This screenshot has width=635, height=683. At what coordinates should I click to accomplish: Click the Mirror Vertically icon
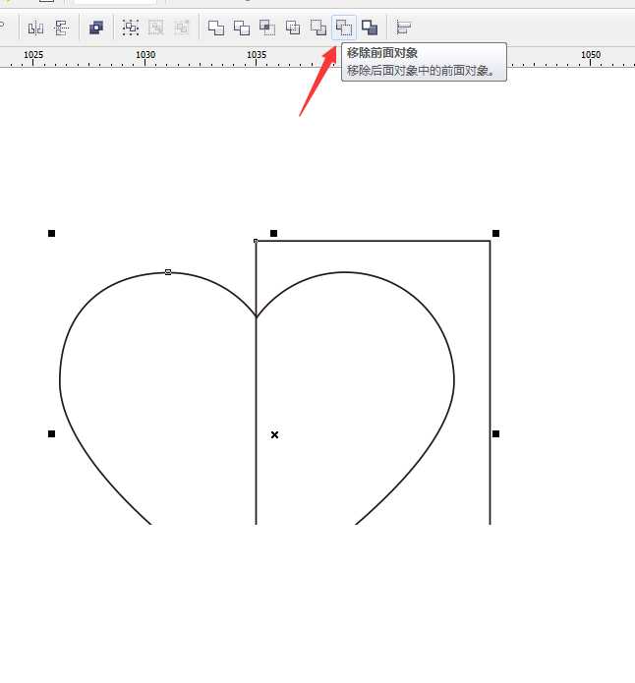(61, 28)
